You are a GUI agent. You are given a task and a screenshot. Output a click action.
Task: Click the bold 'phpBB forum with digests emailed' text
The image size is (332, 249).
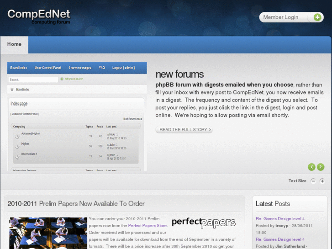click(x=224, y=85)
